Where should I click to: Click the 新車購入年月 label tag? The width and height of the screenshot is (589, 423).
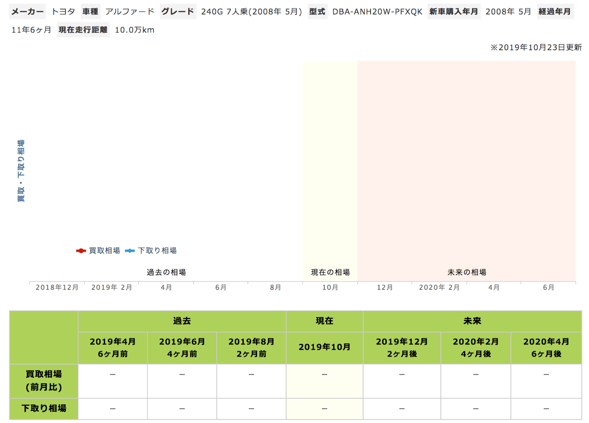click(x=454, y=12)
